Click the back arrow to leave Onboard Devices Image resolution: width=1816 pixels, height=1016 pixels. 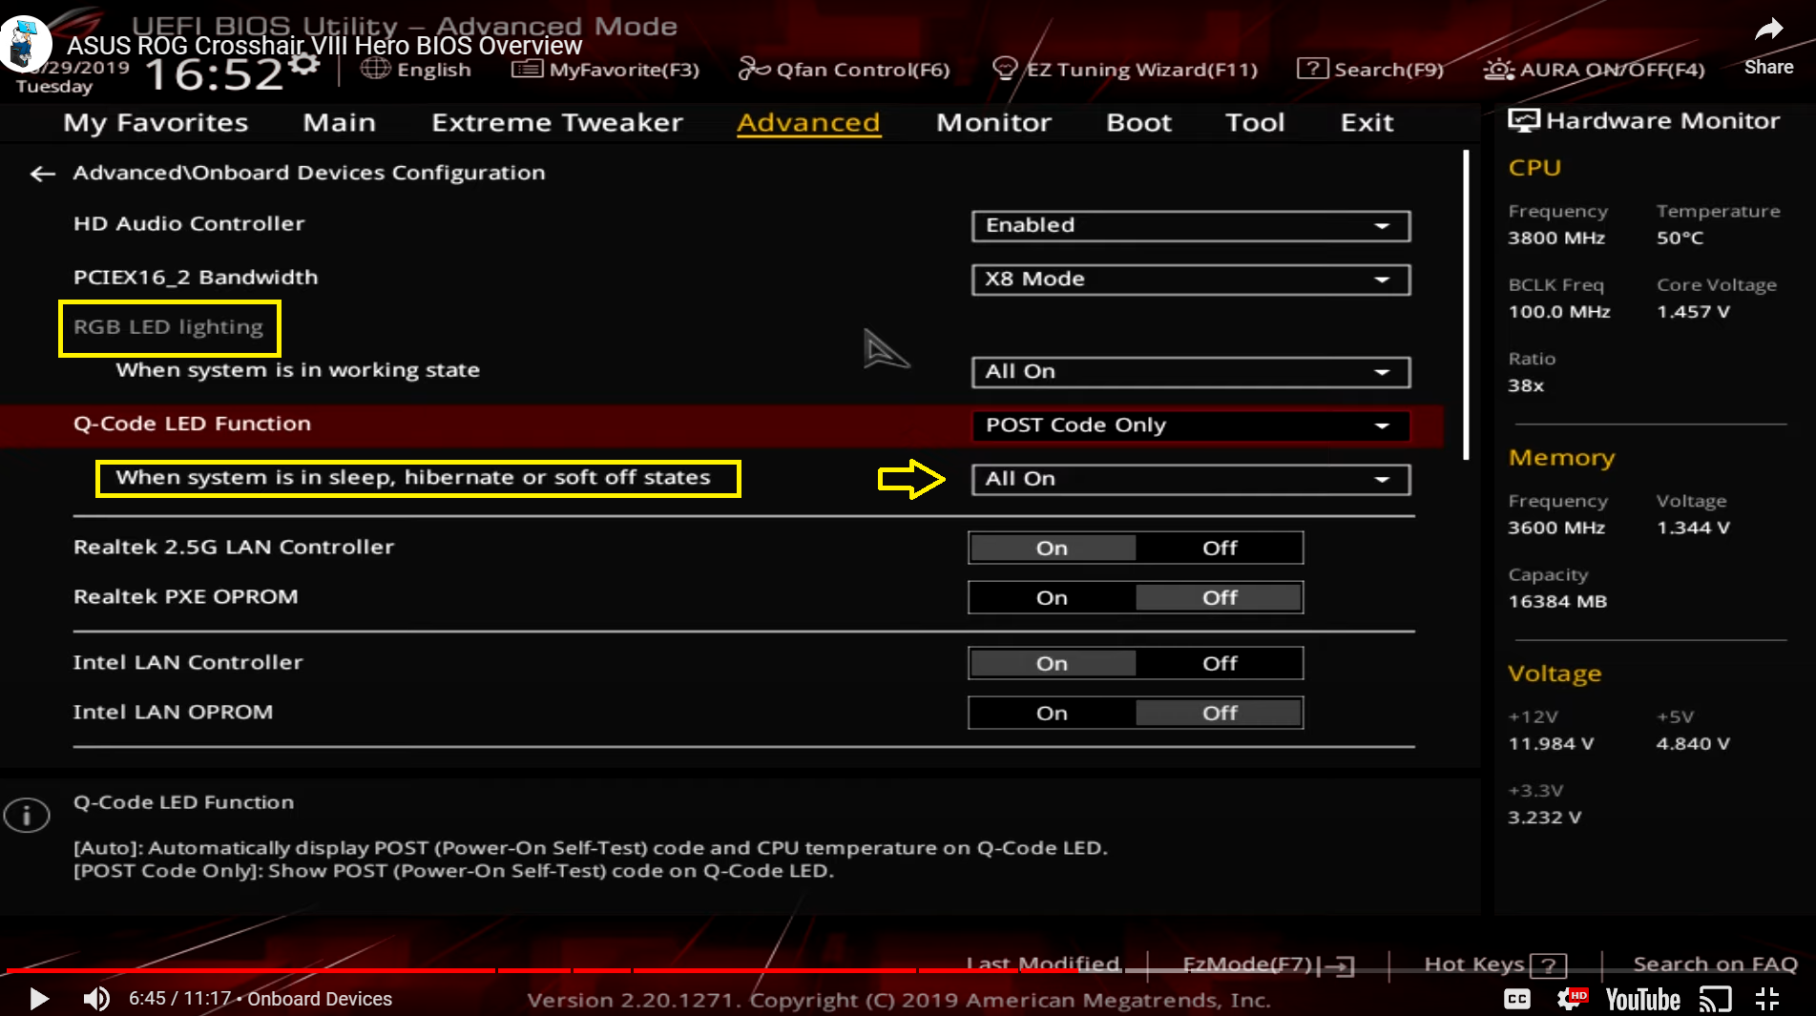pyautogui.click(x=42, y=173)
